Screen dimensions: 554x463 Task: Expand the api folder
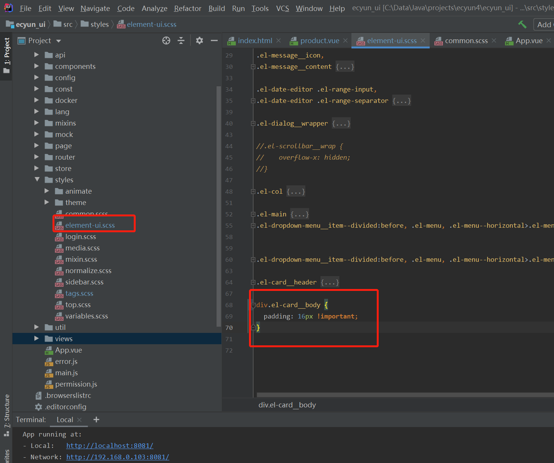[37, 55]
